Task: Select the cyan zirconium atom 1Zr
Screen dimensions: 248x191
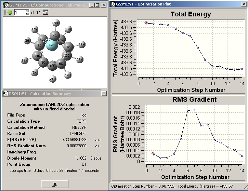Action: pos(51,45)
